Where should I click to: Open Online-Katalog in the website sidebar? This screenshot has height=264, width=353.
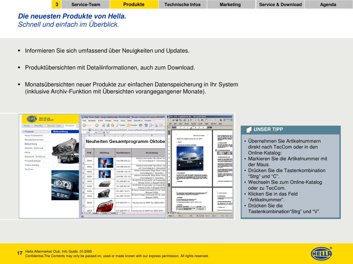[32, 165]
